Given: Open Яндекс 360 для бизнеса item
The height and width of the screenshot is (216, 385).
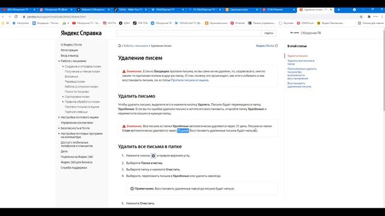Looking at the screenshot, I should click(x=76, y=162).
